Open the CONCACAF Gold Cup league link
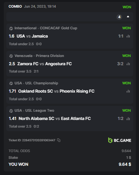 pos(58,28)
